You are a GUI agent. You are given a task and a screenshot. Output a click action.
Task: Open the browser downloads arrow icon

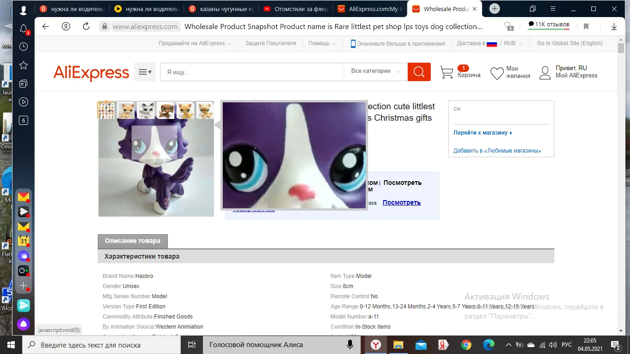pos(614,27)
